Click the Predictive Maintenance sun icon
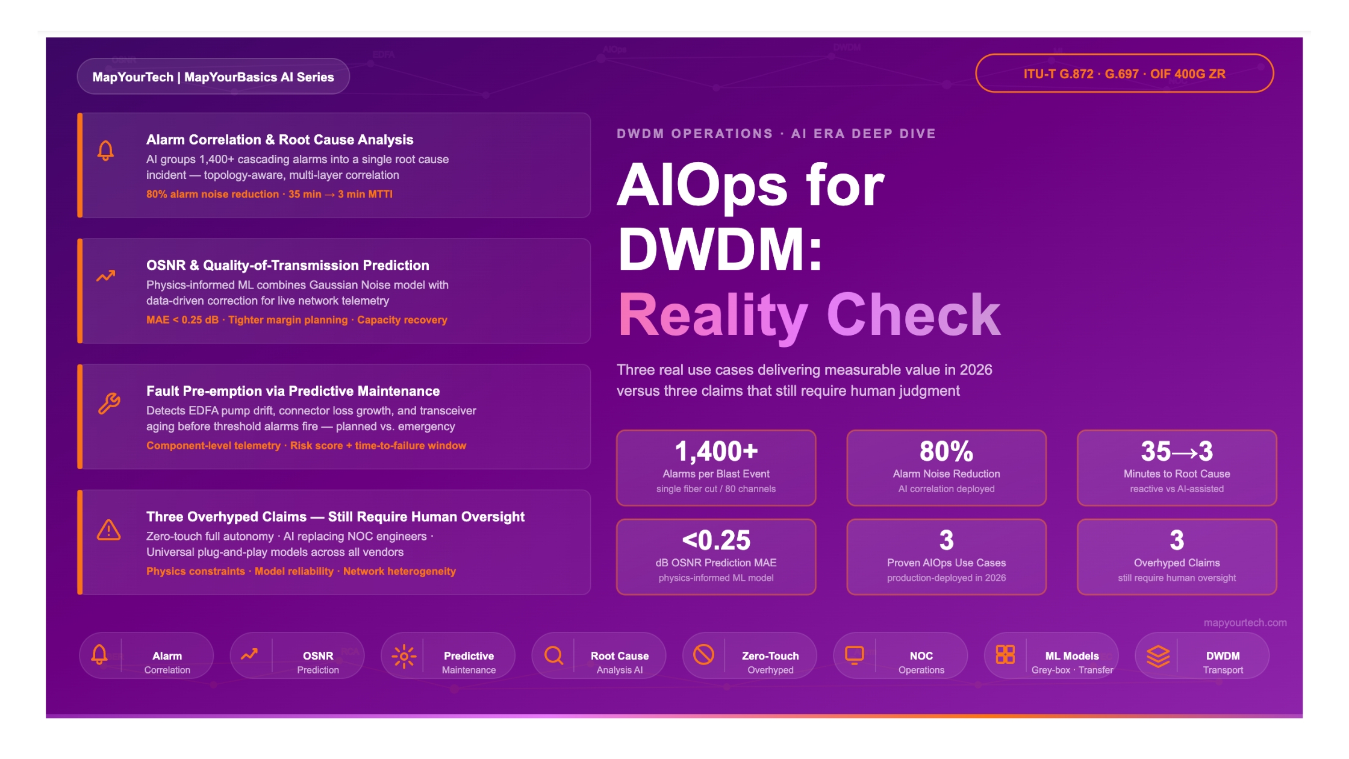Image resolution: width=1349 pixels, height=759 pixels. coord(403,655)
